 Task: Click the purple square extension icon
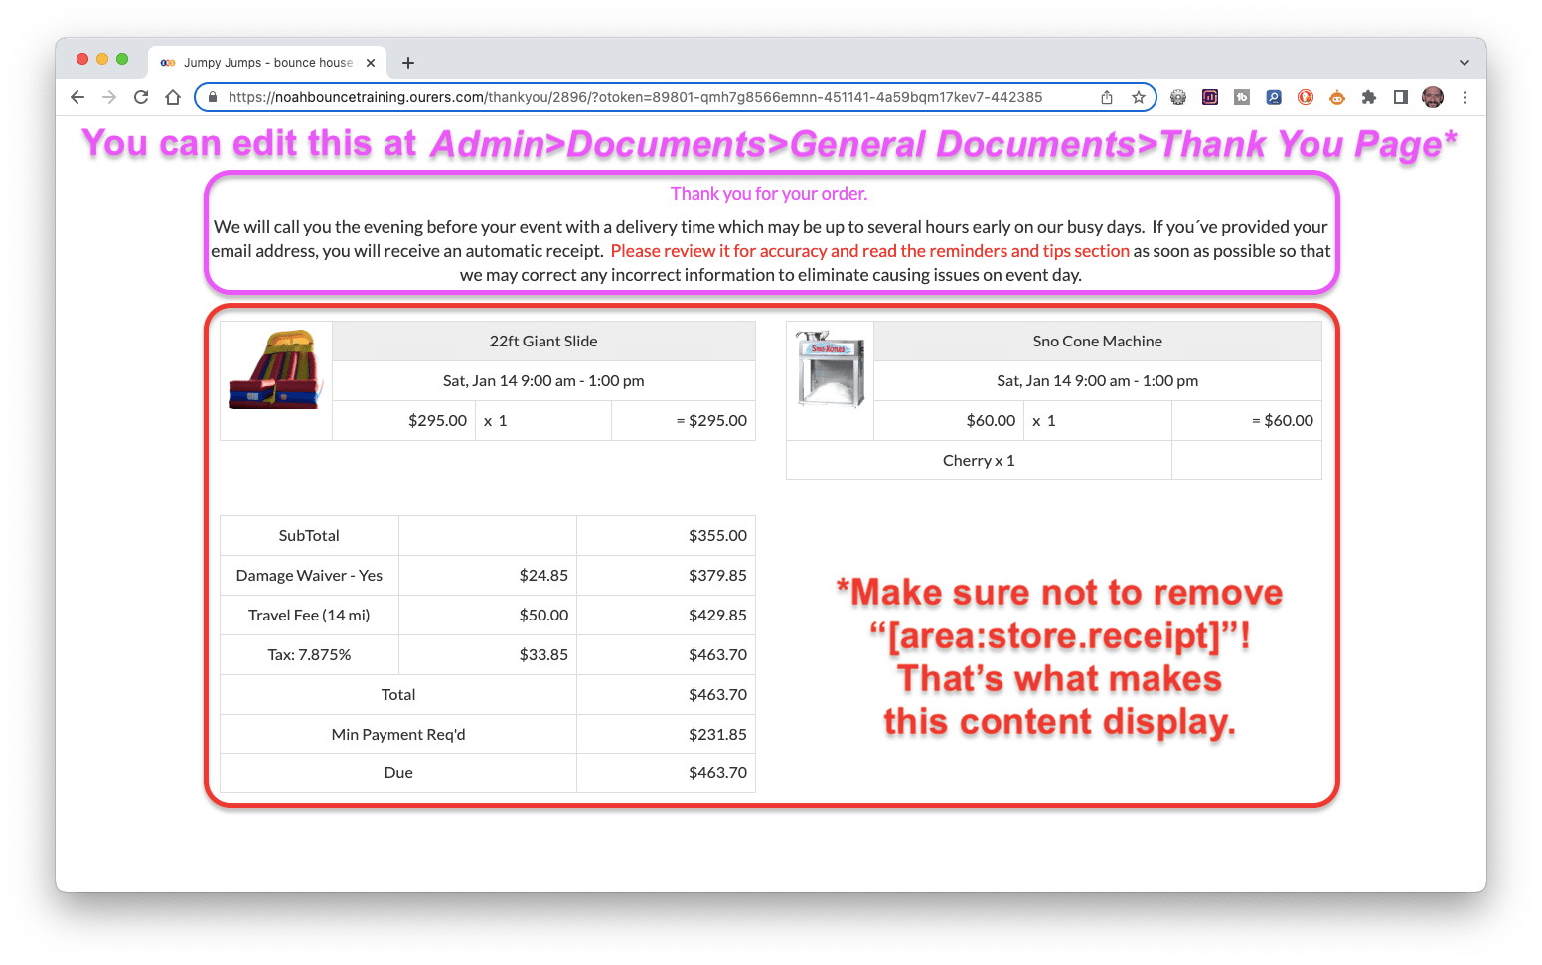pyautogui.click(x=1210, y=97)
